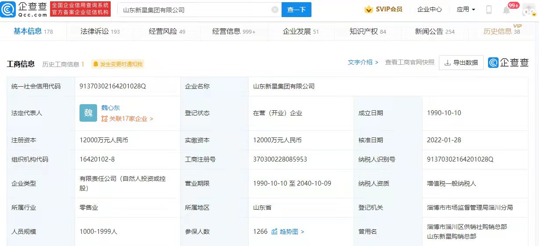Click the 企查查 logo beside 导出数据

click(x=508, y=63)
